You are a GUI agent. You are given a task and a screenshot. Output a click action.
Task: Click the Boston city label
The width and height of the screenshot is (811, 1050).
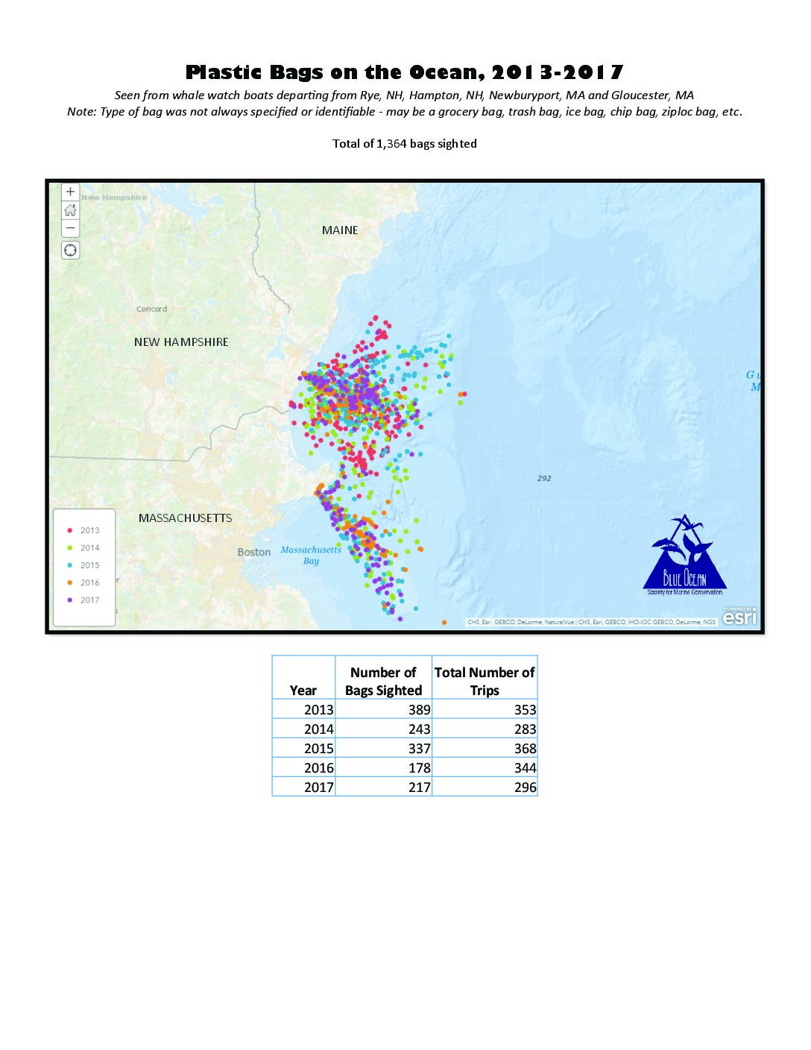(253, 553)
